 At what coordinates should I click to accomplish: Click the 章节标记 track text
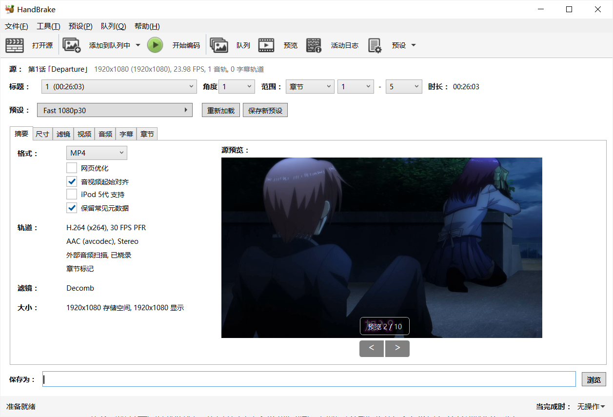(80, 269)
